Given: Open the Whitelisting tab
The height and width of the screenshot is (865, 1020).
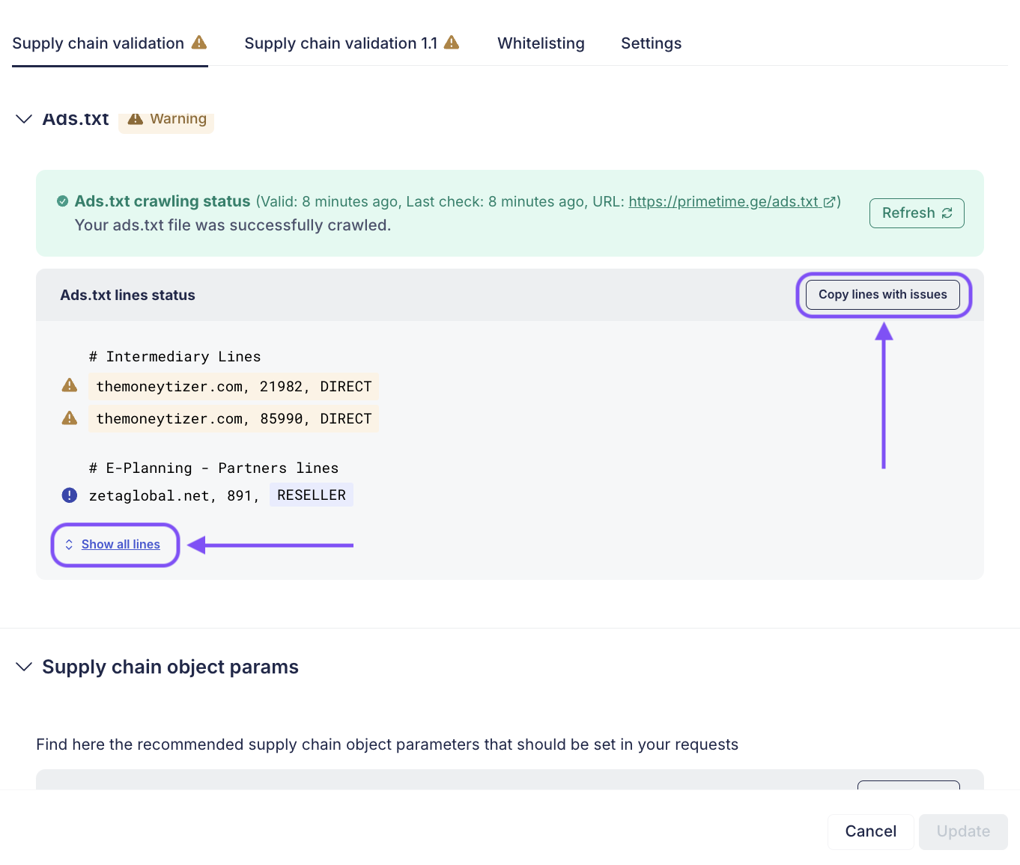Looking at the screenshot, I should pos(541,43).
